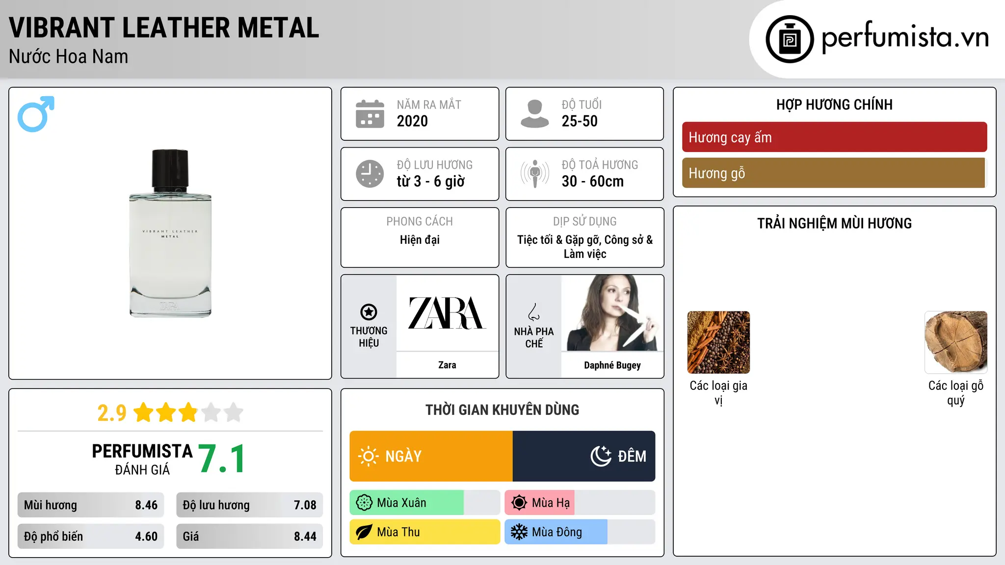The height and width of the screenshot is (565, 1005).
Task: Click the brown Hương gỗ bar
Action: [834, 173]
